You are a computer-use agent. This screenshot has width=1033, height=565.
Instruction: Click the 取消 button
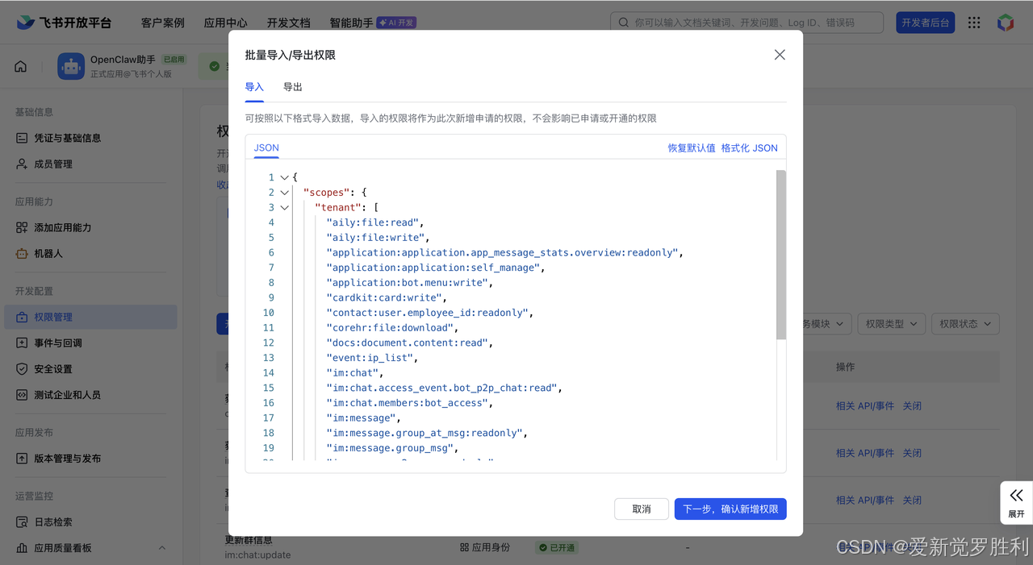pyautogui.click(x=642, y=509)
